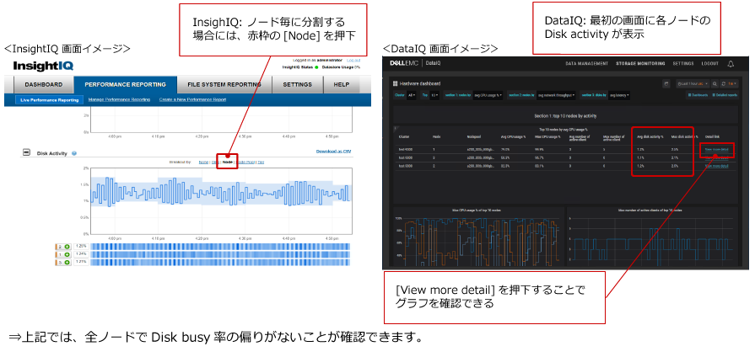Screen dimensions: 755x357
Task: Open DataIQ SETTINGS menu
Action: pos(683,63)
